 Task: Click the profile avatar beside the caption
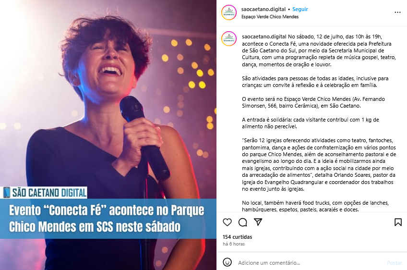[x=229, y=39]
